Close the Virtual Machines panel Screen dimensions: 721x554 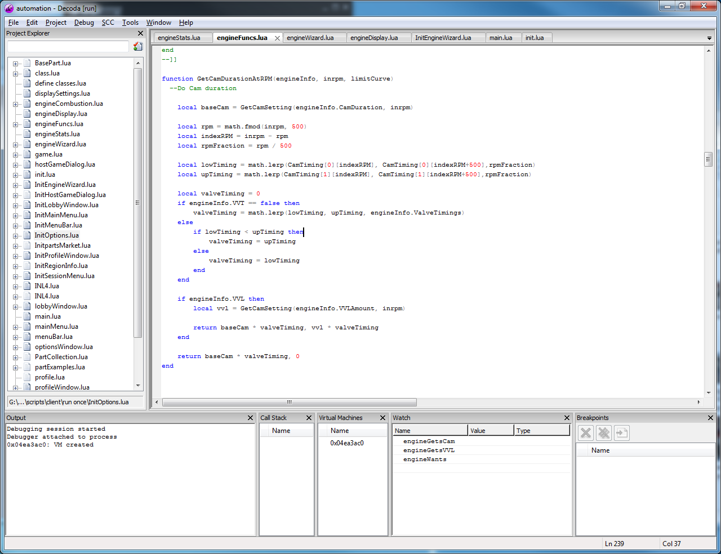pyautogui.click(x=382, y=418)
